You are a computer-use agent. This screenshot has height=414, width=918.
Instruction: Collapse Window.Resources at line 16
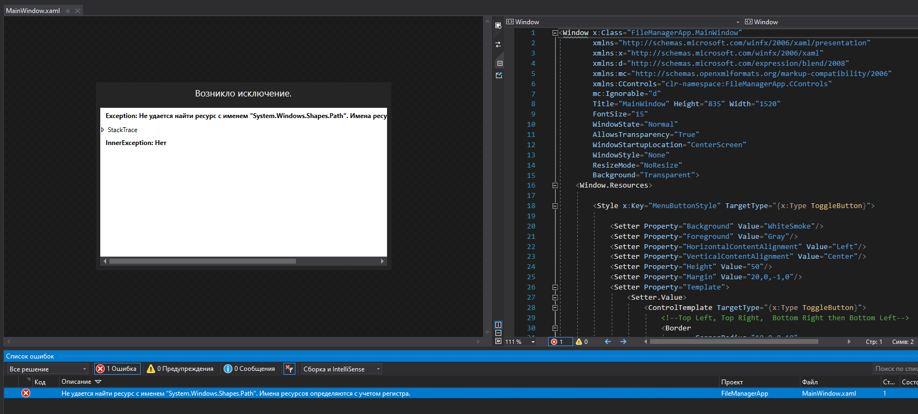[x=555, y=185]
